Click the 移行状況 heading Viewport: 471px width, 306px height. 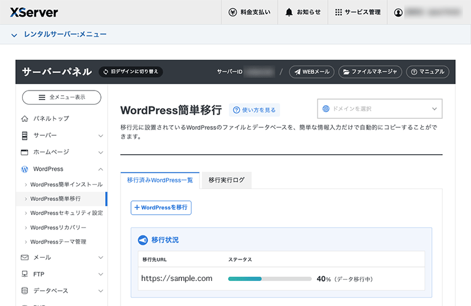tap(165, 240)
